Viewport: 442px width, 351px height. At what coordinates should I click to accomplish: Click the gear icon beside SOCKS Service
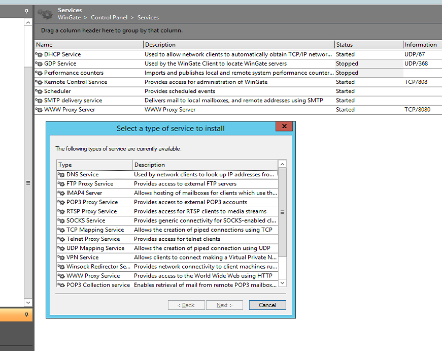click(61, 220)
